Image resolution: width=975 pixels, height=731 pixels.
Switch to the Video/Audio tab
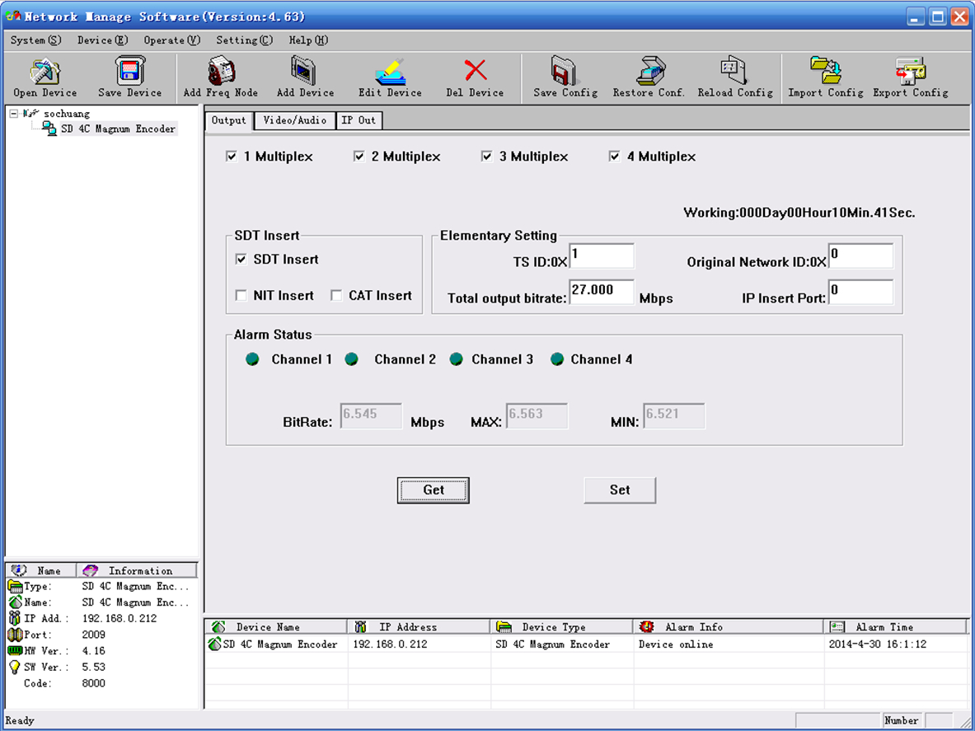tap(295, 120)
